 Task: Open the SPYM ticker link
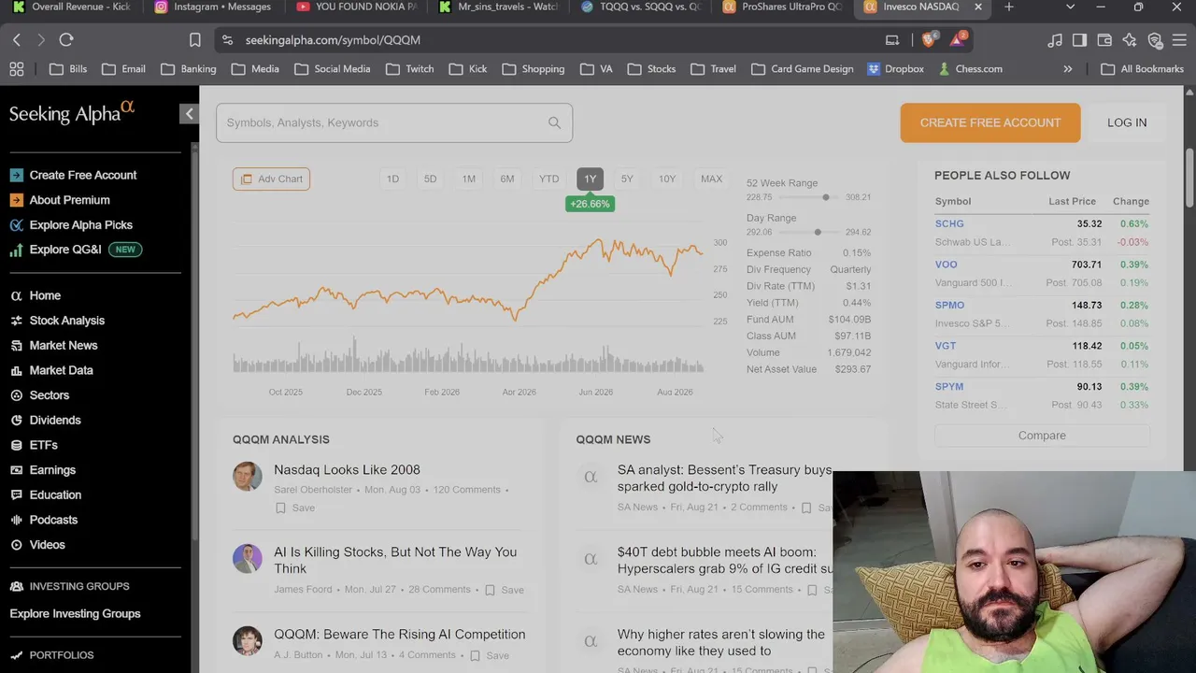(949, 387)
